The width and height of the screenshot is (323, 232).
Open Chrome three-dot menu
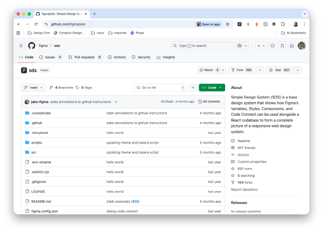tap(304, 24)
